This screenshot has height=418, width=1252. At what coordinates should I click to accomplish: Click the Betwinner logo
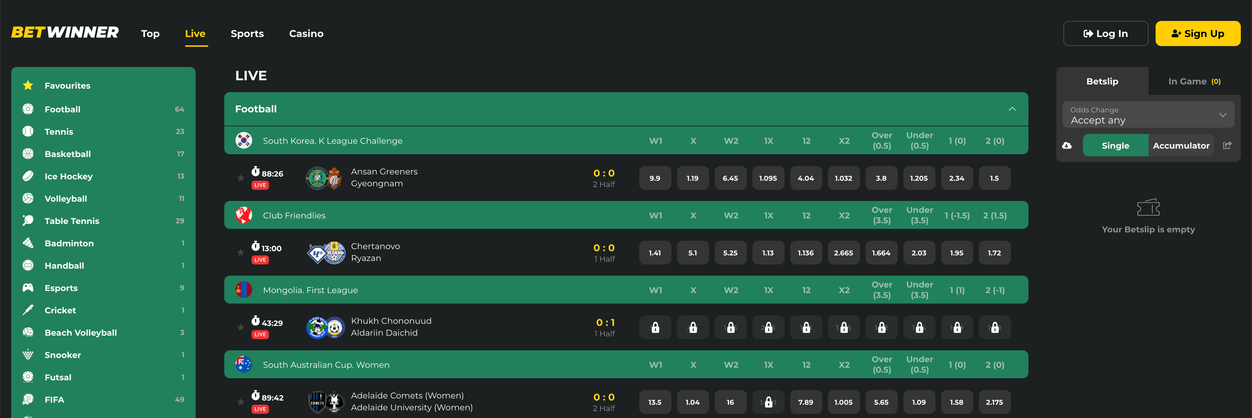[x=64, y=32]
